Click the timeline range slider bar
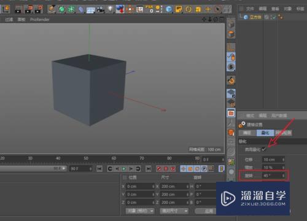The width and height of the screenshot is (307, 221). (x=33, y=168)
